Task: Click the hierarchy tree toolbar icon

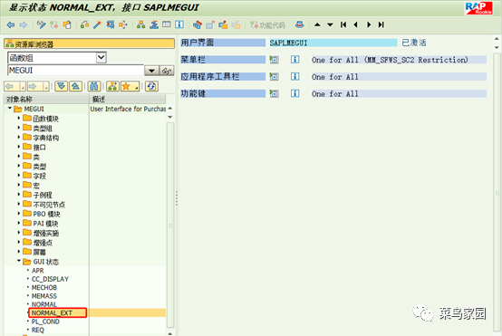Action: pyautogui.click(x=140, y=24)
